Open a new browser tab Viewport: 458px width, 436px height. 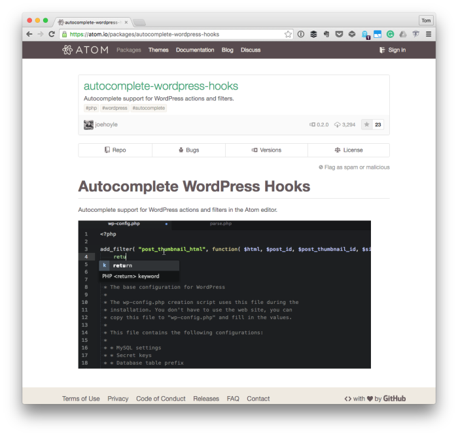139,22
